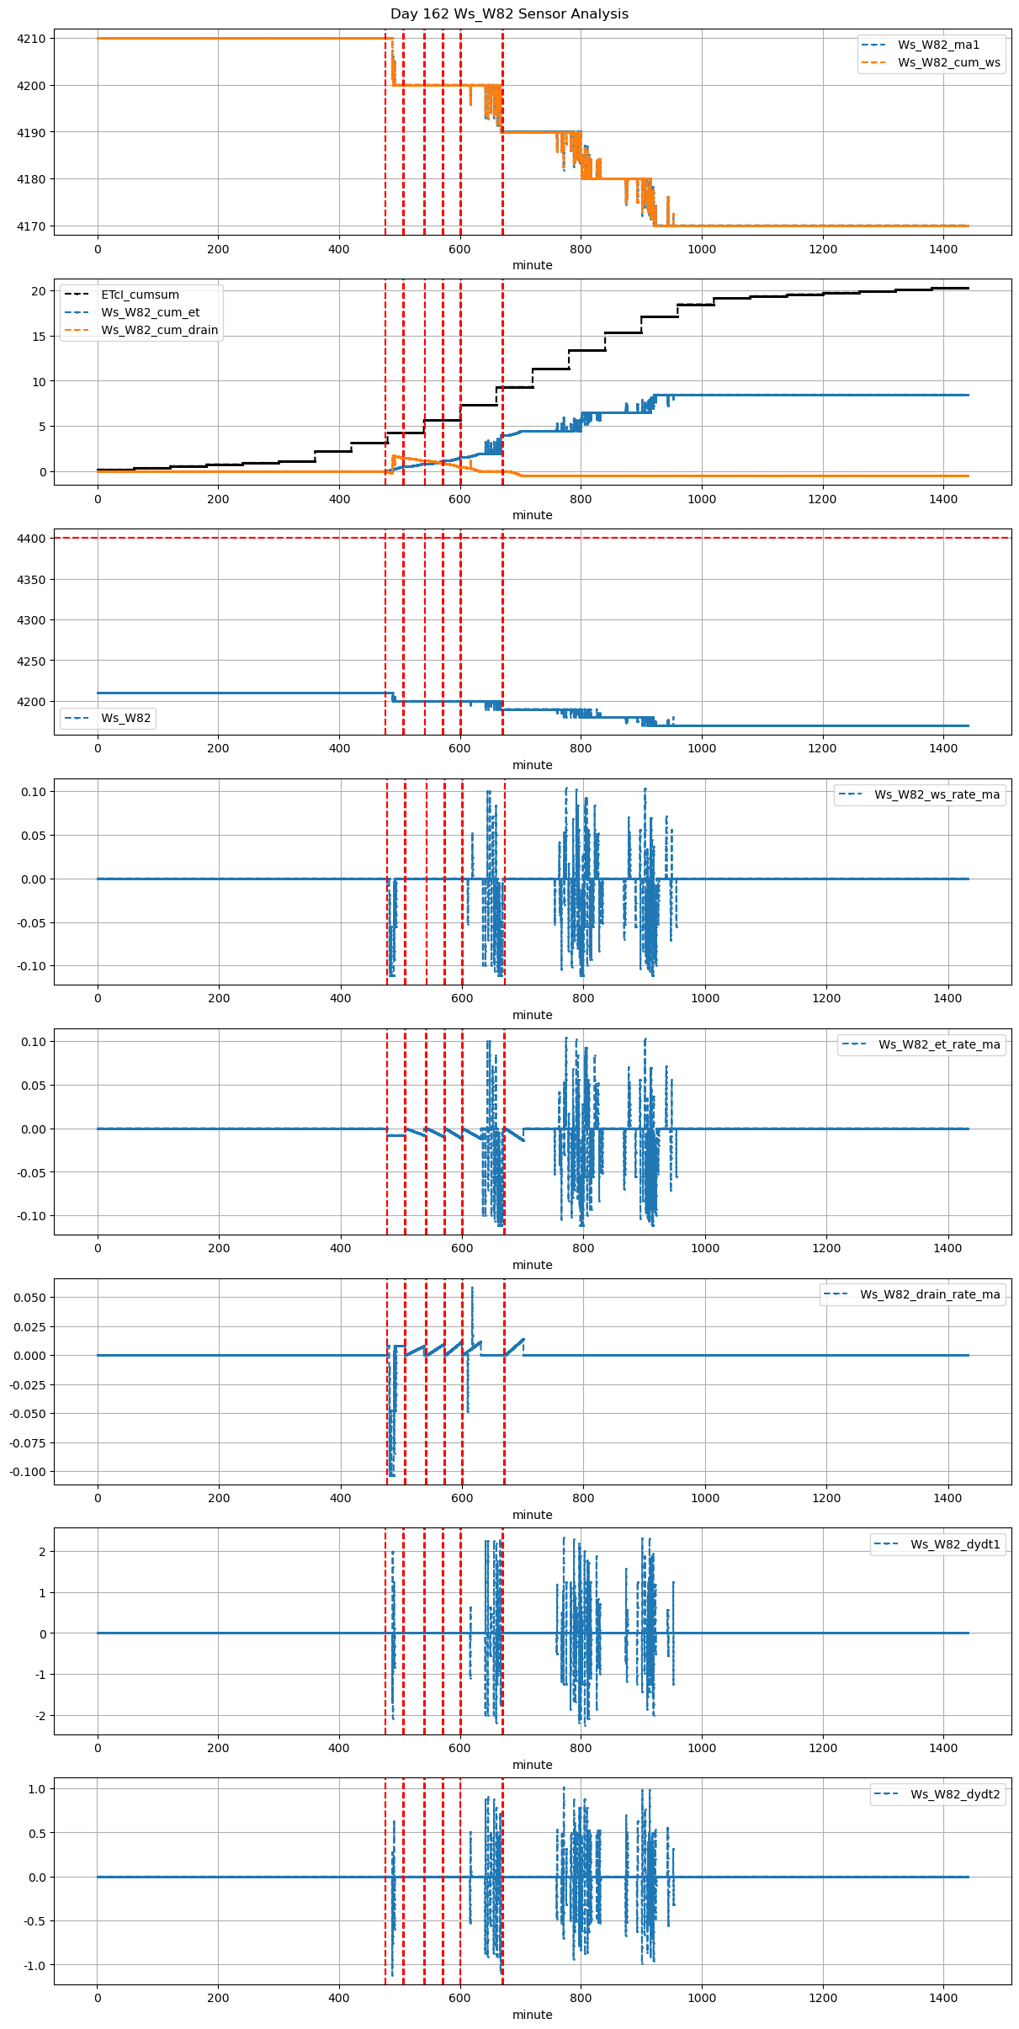This screenshot has height=2029, width=1019.
Task: Click the chart title 'Day 162 Ws_W82 Sensor Analysis'
Action: 509,14
